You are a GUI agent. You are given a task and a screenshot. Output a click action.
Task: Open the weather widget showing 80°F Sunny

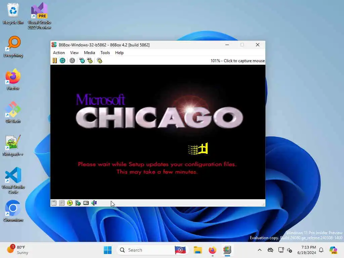17,250
